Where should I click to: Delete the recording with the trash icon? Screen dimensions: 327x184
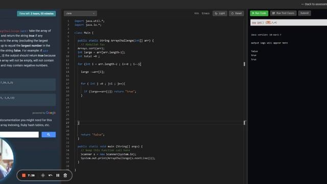pos(65,175)
